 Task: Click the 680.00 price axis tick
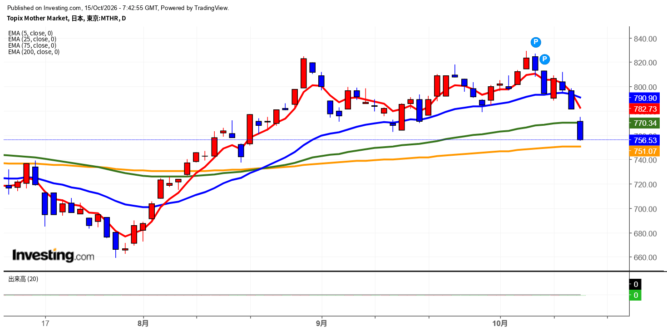click(x=645, y=233)
